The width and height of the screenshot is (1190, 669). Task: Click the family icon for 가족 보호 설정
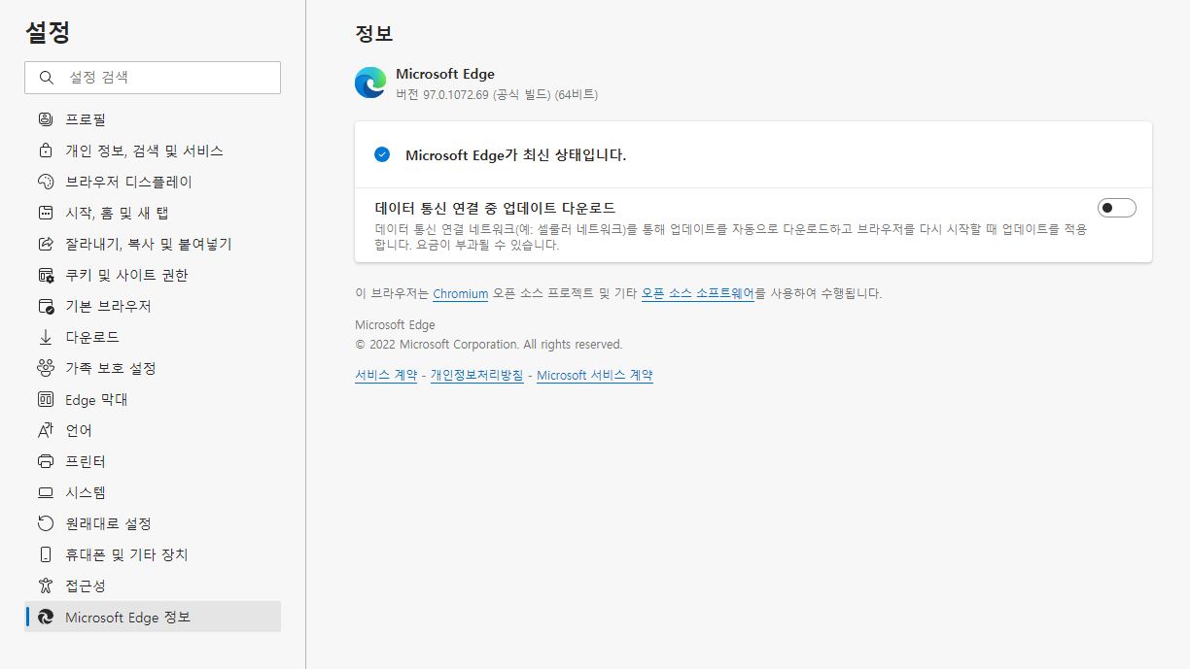(x=45, y=368)
